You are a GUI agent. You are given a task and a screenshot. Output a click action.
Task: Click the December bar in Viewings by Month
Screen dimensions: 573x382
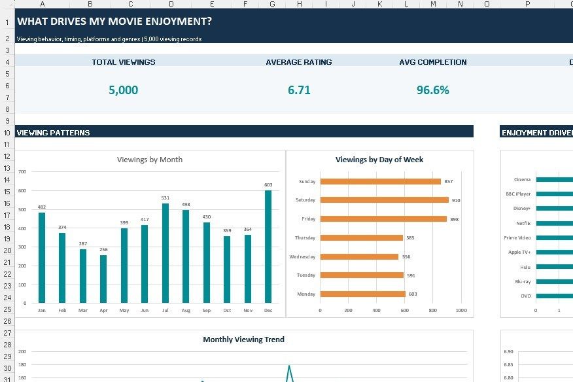click(268, 247)
